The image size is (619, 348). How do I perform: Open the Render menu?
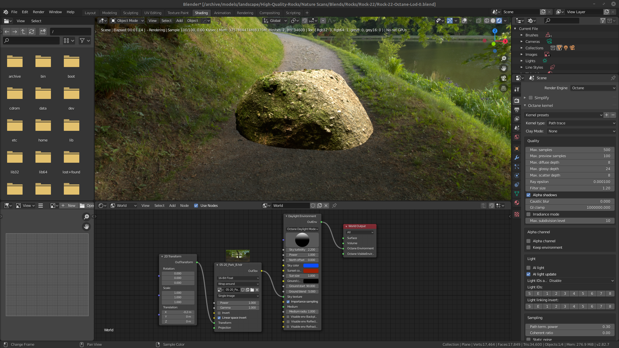tap(38, 12)
